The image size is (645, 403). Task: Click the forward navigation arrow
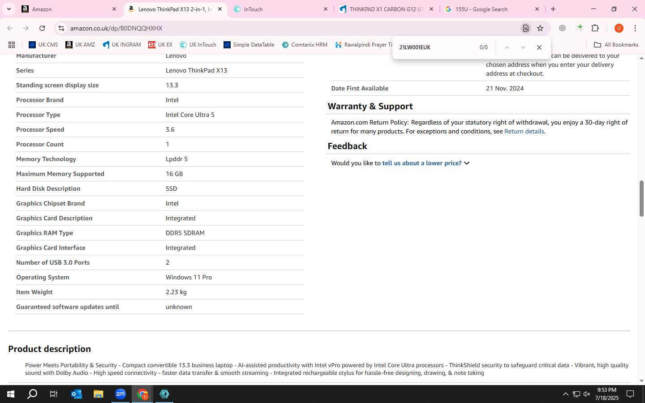26,28
